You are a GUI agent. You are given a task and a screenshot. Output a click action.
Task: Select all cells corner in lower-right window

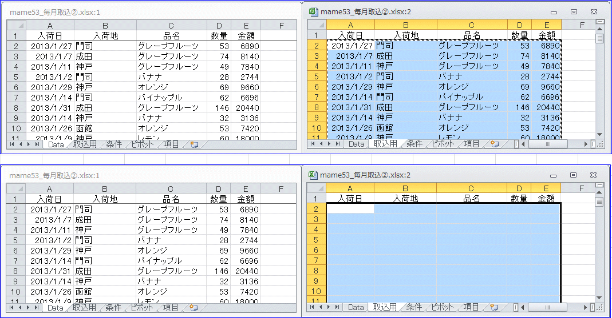point(317,188)
